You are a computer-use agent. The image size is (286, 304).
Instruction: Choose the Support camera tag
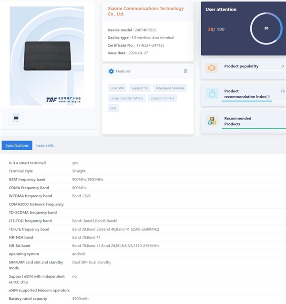point(162,98)
